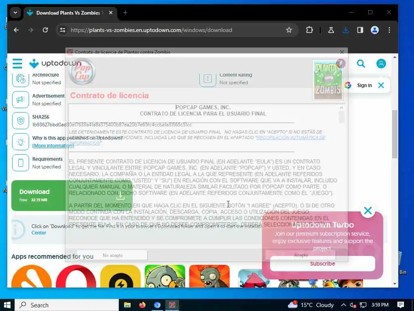Click the Architecture icon
Screen dimensions: 414x311
(21, 79)
